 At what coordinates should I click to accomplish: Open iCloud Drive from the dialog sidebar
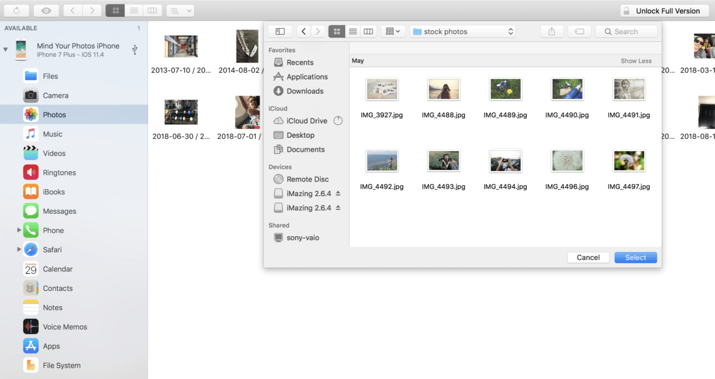307,120
